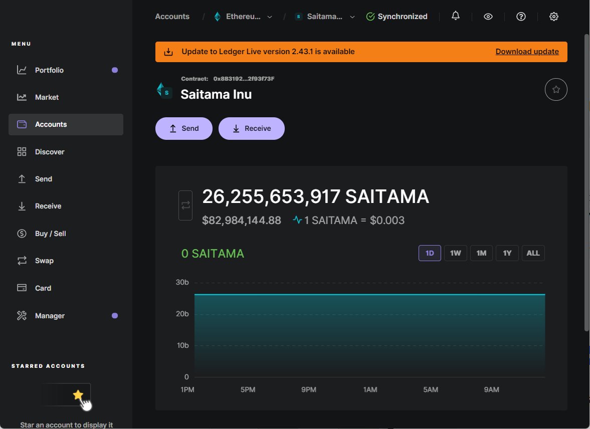Open Buy / Sell from sidebar
The image size is (590, 429).
[66, 234]
